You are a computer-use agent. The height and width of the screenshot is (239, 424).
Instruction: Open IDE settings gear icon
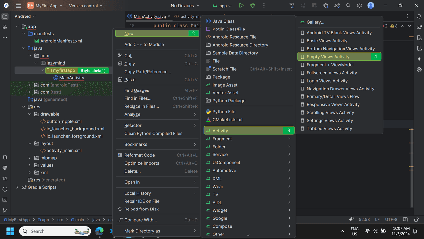click(x=359, y=5)
